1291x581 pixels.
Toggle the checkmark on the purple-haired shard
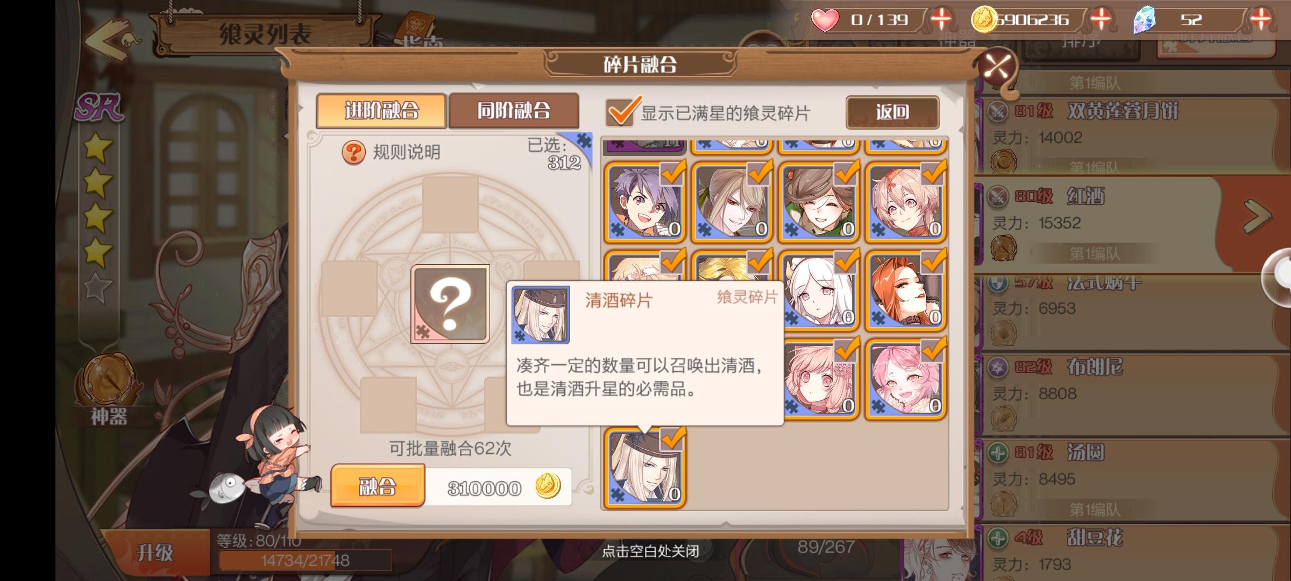(671, 174)
